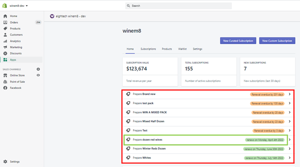Click the Apps grid icon

(5, 60)
